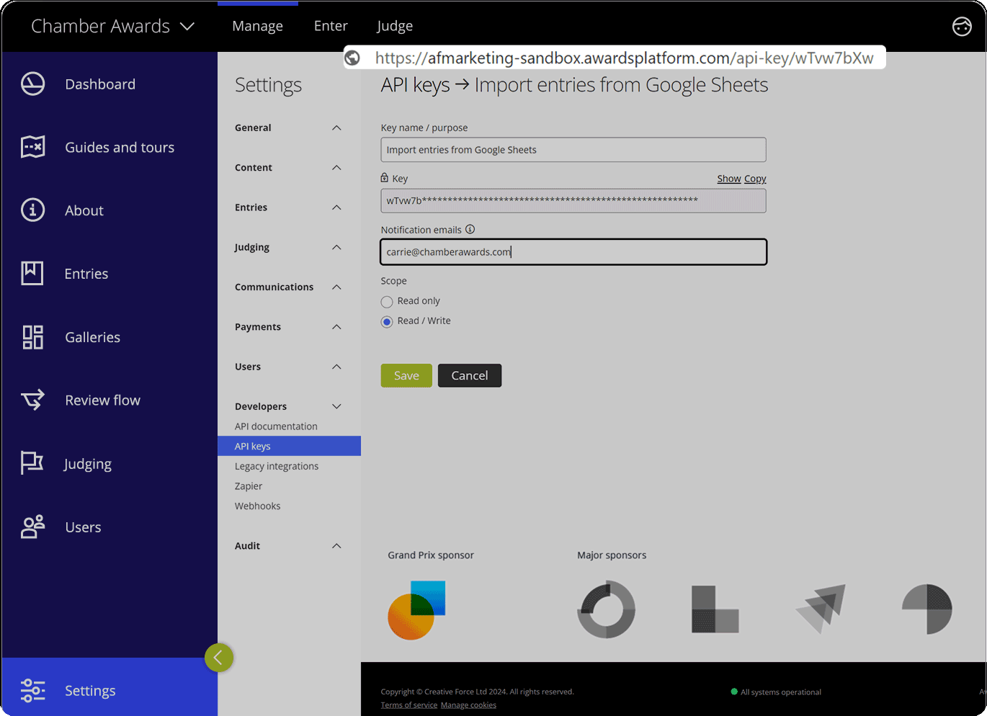Save the API key settings
The width and height of the screenshot is (987, 716).
(x=406, y=375)
